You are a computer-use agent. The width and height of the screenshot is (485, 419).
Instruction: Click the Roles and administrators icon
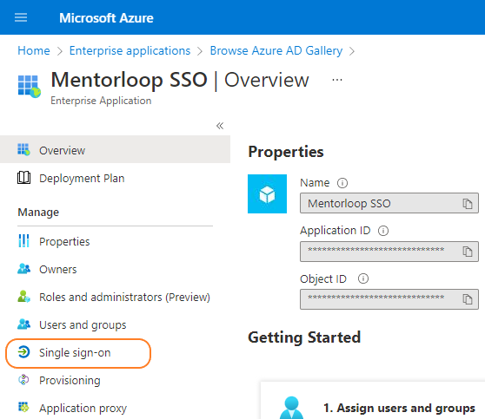click(23, 297)
